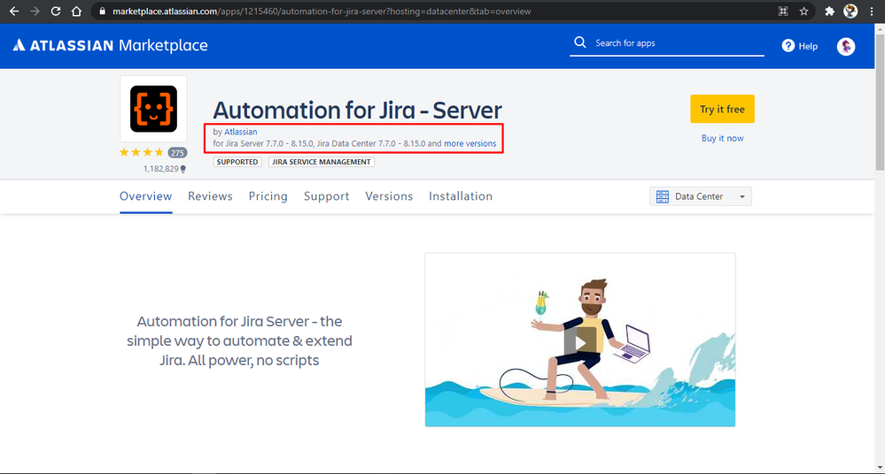Open the Chrome three-dot menu

(x=872, y=11)
